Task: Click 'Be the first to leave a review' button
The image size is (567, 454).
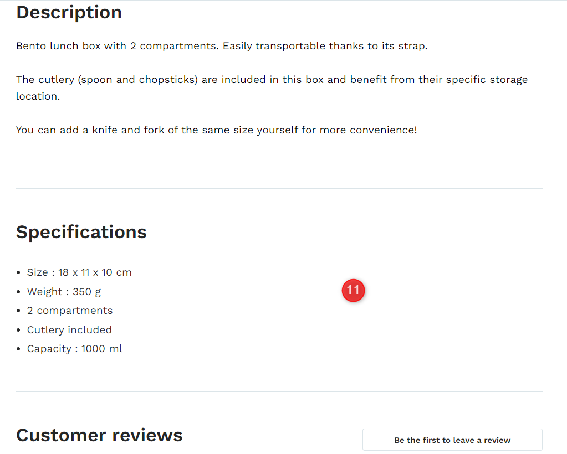Action: point(452,440)
